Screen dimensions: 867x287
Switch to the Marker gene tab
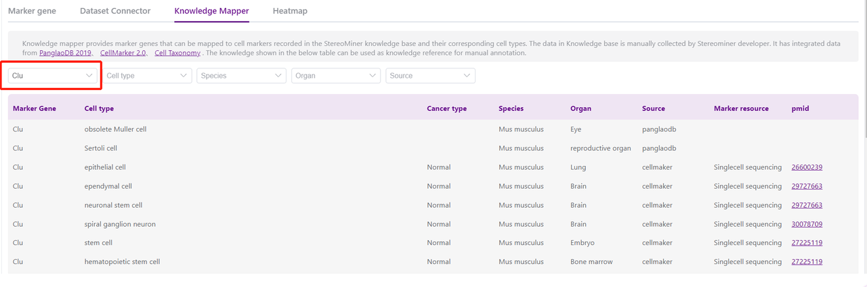point(32,11)
